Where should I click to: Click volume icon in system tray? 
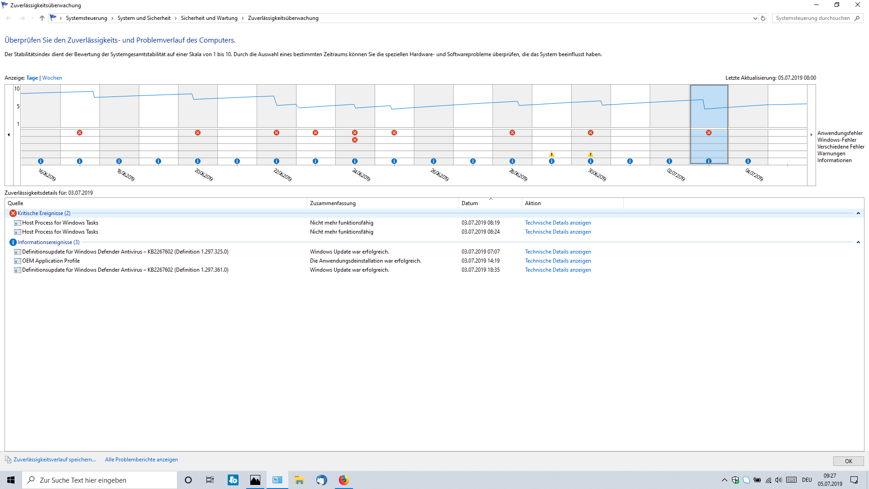point(778,480)
